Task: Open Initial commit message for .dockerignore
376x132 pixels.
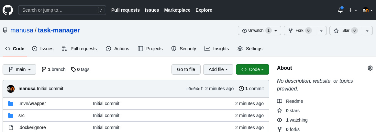Action: pos(106,127)
